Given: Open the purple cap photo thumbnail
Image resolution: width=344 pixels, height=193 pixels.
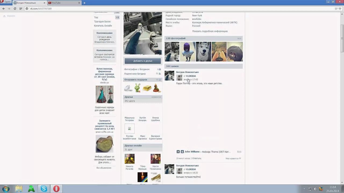Looking at the screenshot, I should (x=188, y=52).
